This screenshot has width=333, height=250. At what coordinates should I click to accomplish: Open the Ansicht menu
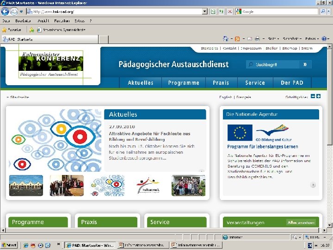[43, 21]
